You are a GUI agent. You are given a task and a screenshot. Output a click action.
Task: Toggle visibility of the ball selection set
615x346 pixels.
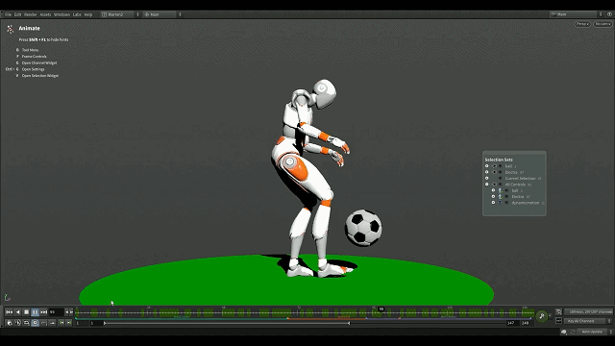[x=487, y=166]
